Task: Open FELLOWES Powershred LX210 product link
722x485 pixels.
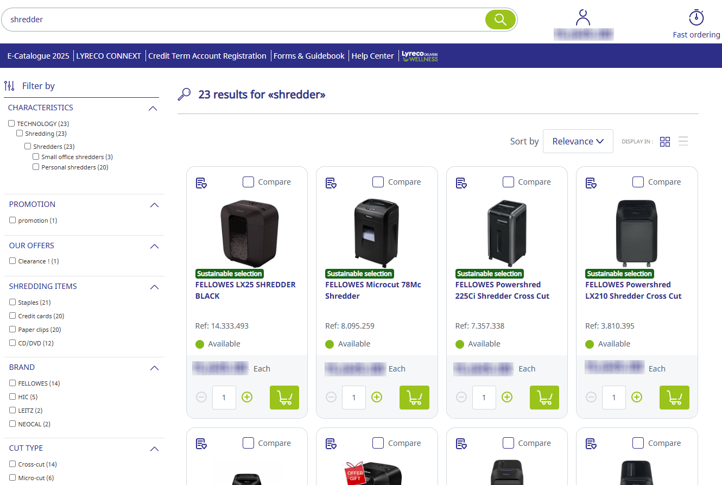Action: 633,291
